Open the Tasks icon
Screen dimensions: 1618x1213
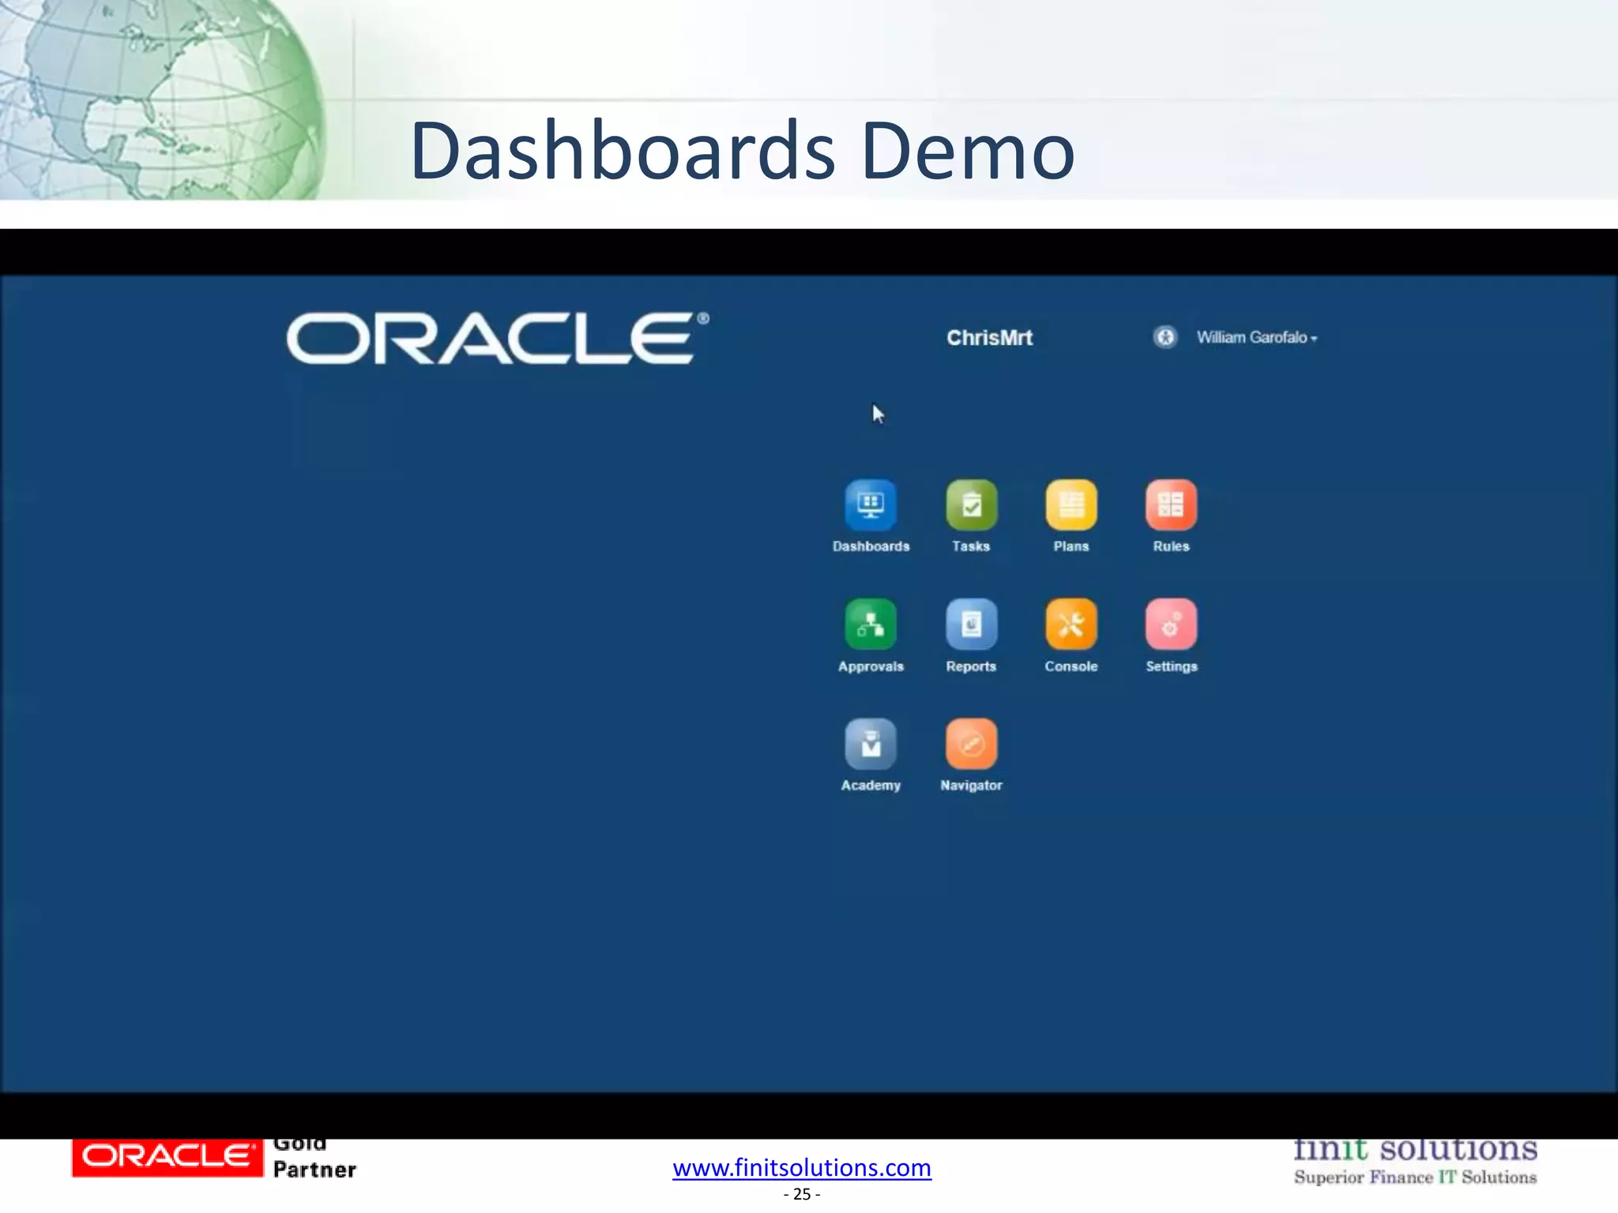click(x=971, y=505)
